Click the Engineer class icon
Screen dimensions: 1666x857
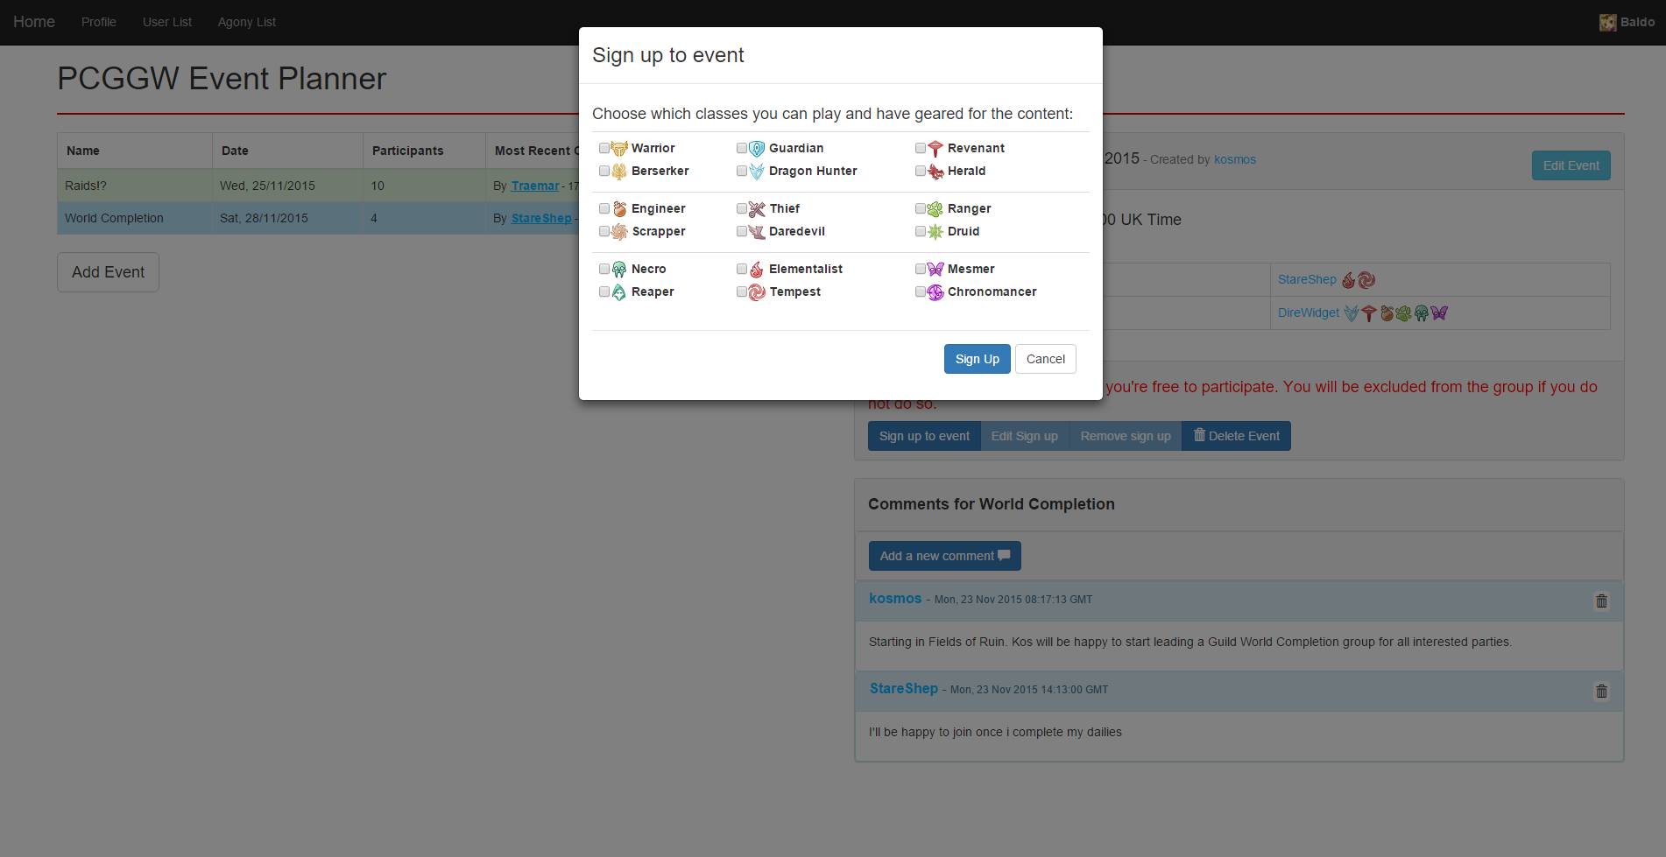point(619,209)
